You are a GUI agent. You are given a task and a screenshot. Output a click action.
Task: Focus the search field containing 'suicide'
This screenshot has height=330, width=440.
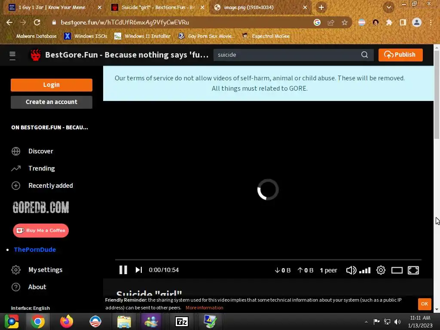(x=287, y=55)
